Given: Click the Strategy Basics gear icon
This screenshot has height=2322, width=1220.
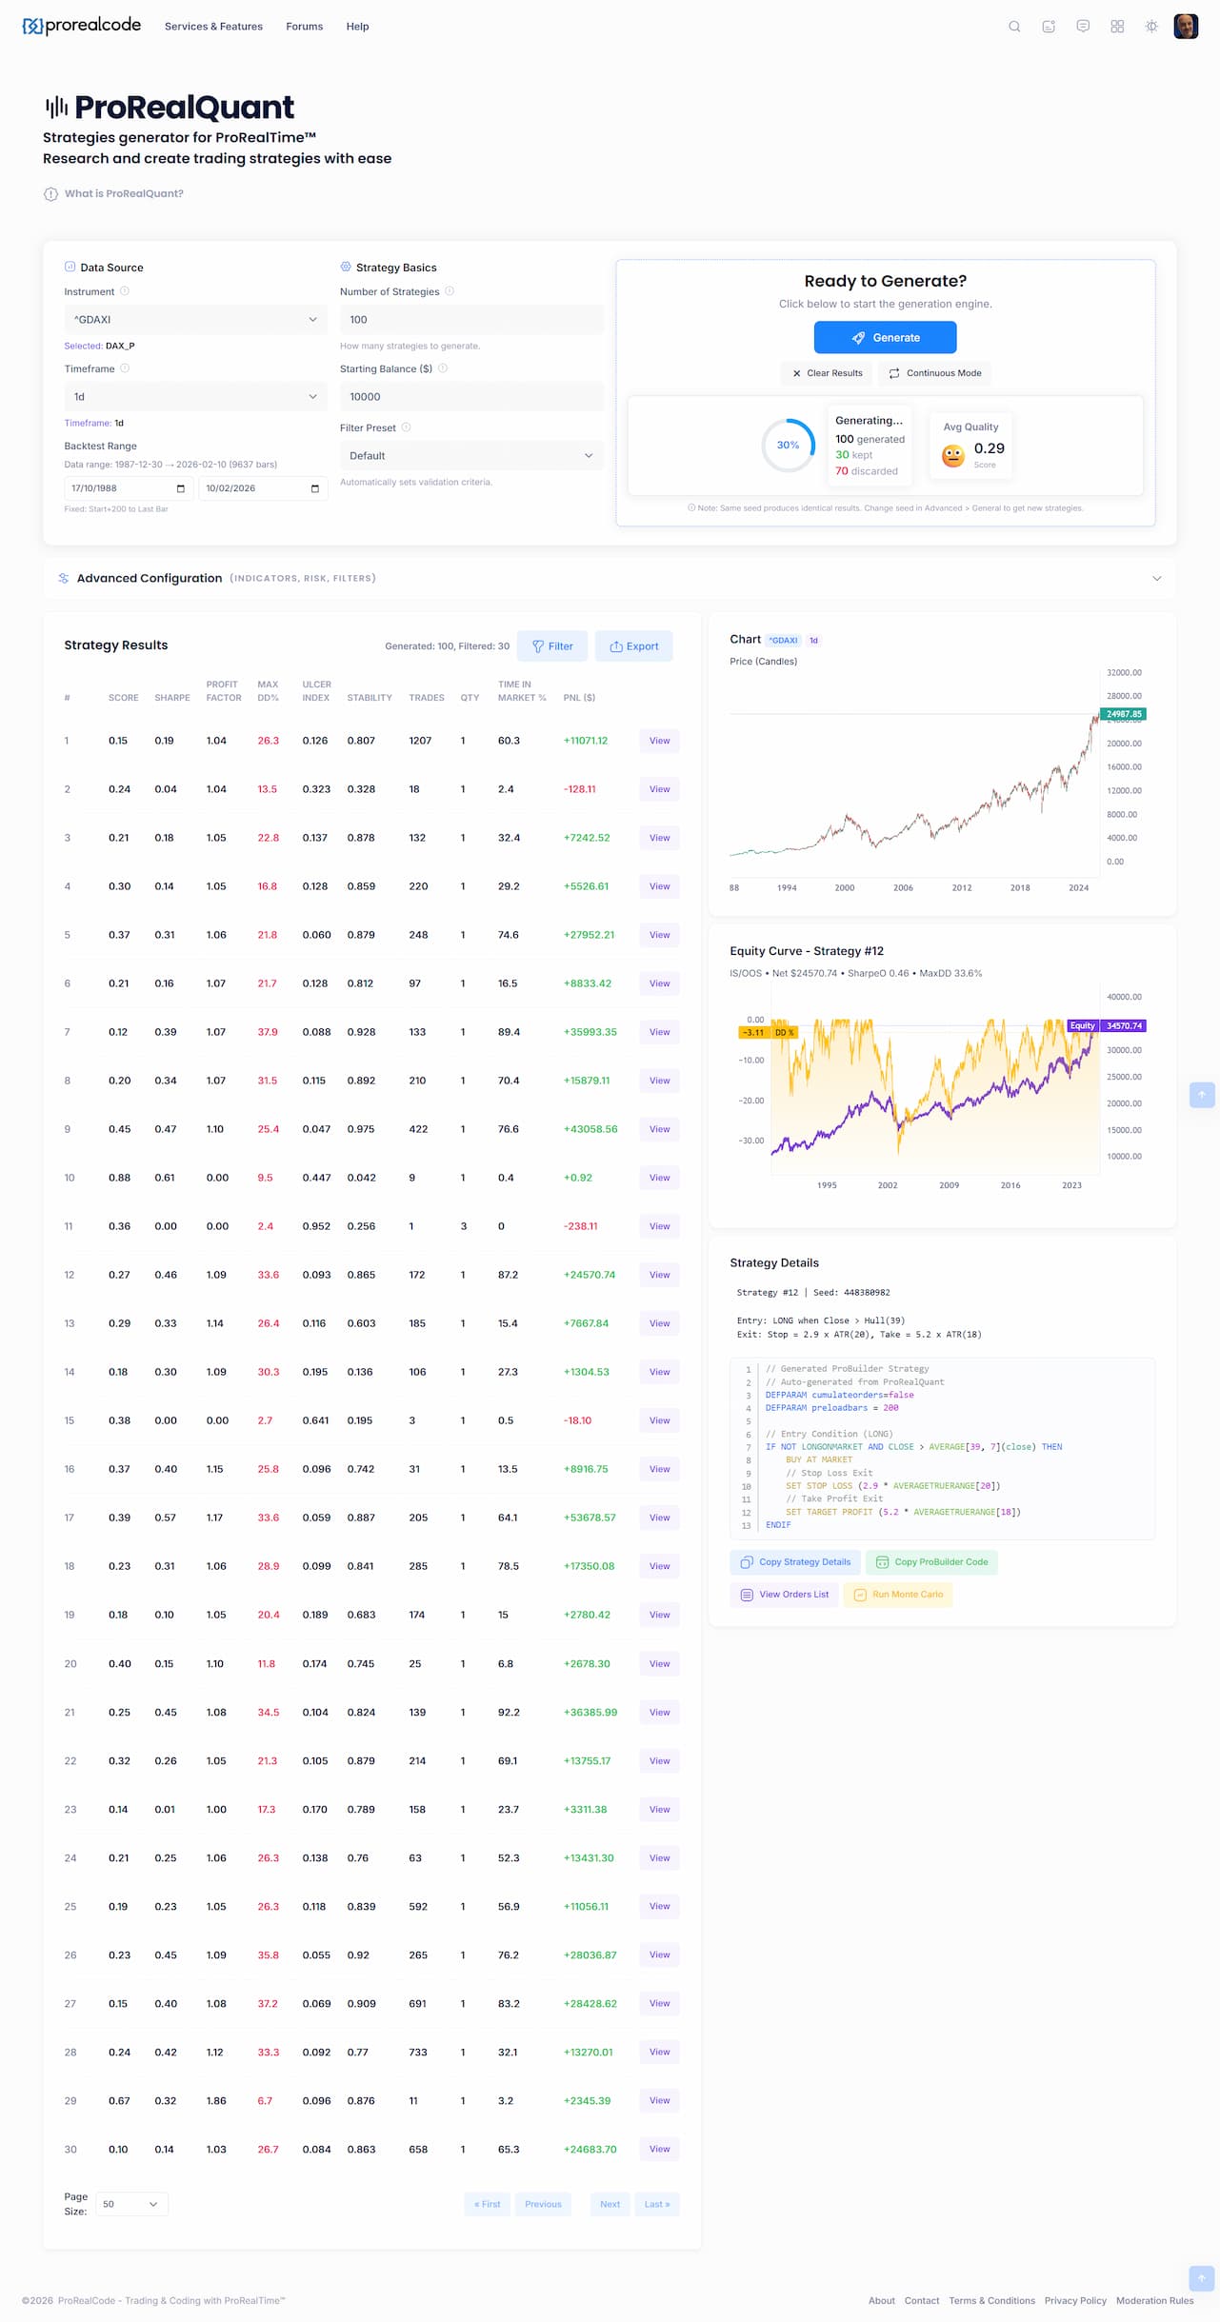Looking at the screenshot, I should [346, 267].
